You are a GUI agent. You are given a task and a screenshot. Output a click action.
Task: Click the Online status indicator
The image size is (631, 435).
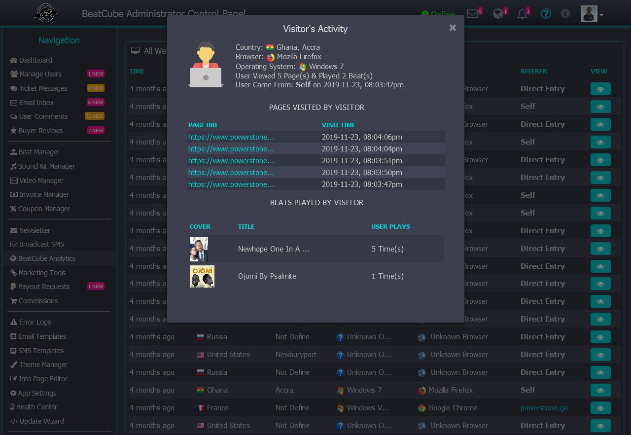coord(438,14)
